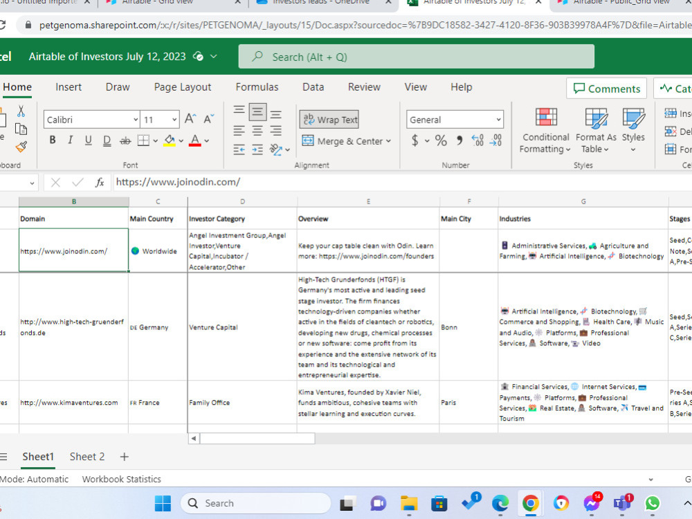Click the Cut scissors icon

click(21, 111)
